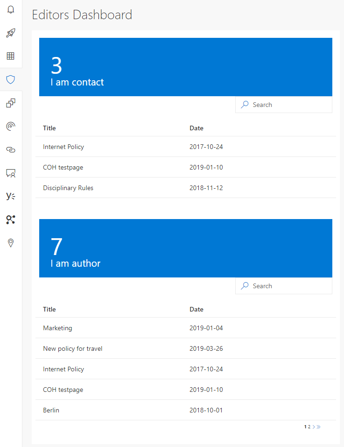Open the grid table icon in sidebar
Image resolution: width=344 pixels, height=447 pixels.
tap(11, 56)
